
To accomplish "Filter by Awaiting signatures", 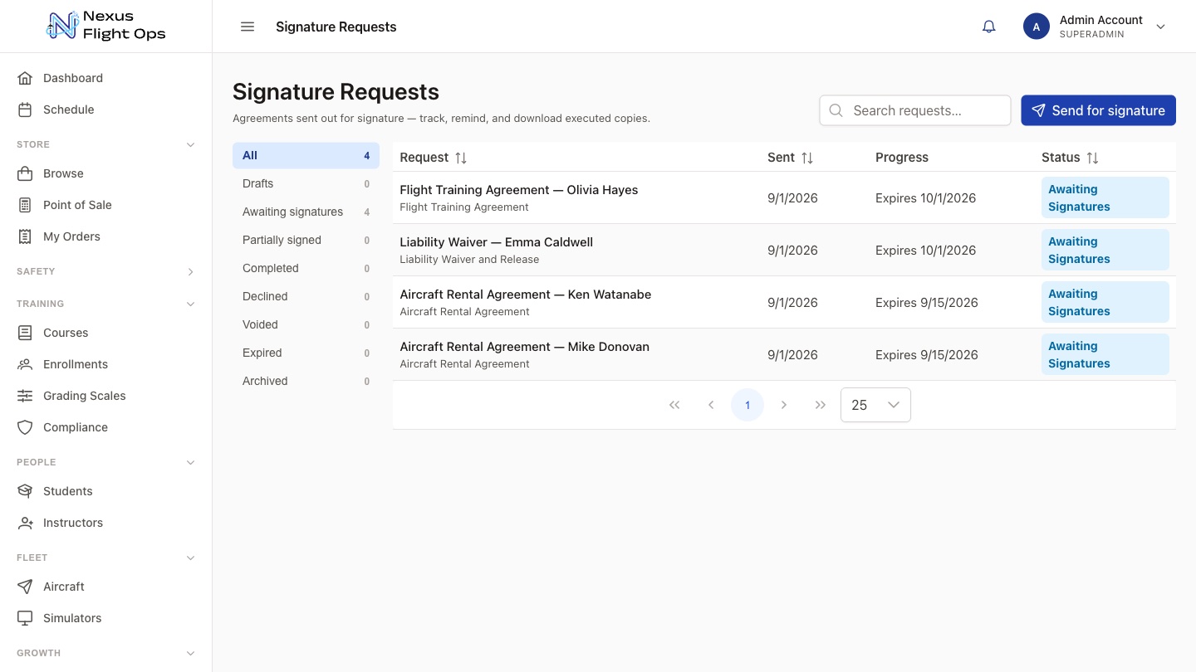I will (306, 212).
